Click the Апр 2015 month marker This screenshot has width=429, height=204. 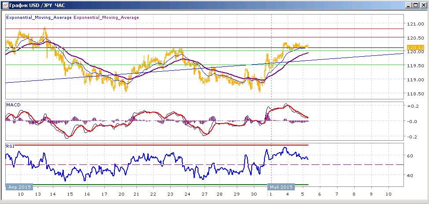tap(19, 187)
